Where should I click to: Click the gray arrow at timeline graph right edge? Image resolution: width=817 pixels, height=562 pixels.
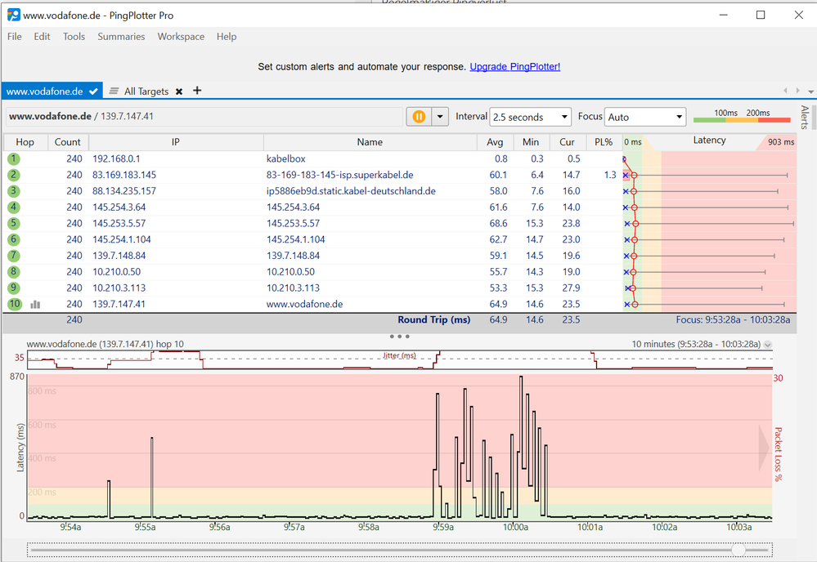(764, 448)
